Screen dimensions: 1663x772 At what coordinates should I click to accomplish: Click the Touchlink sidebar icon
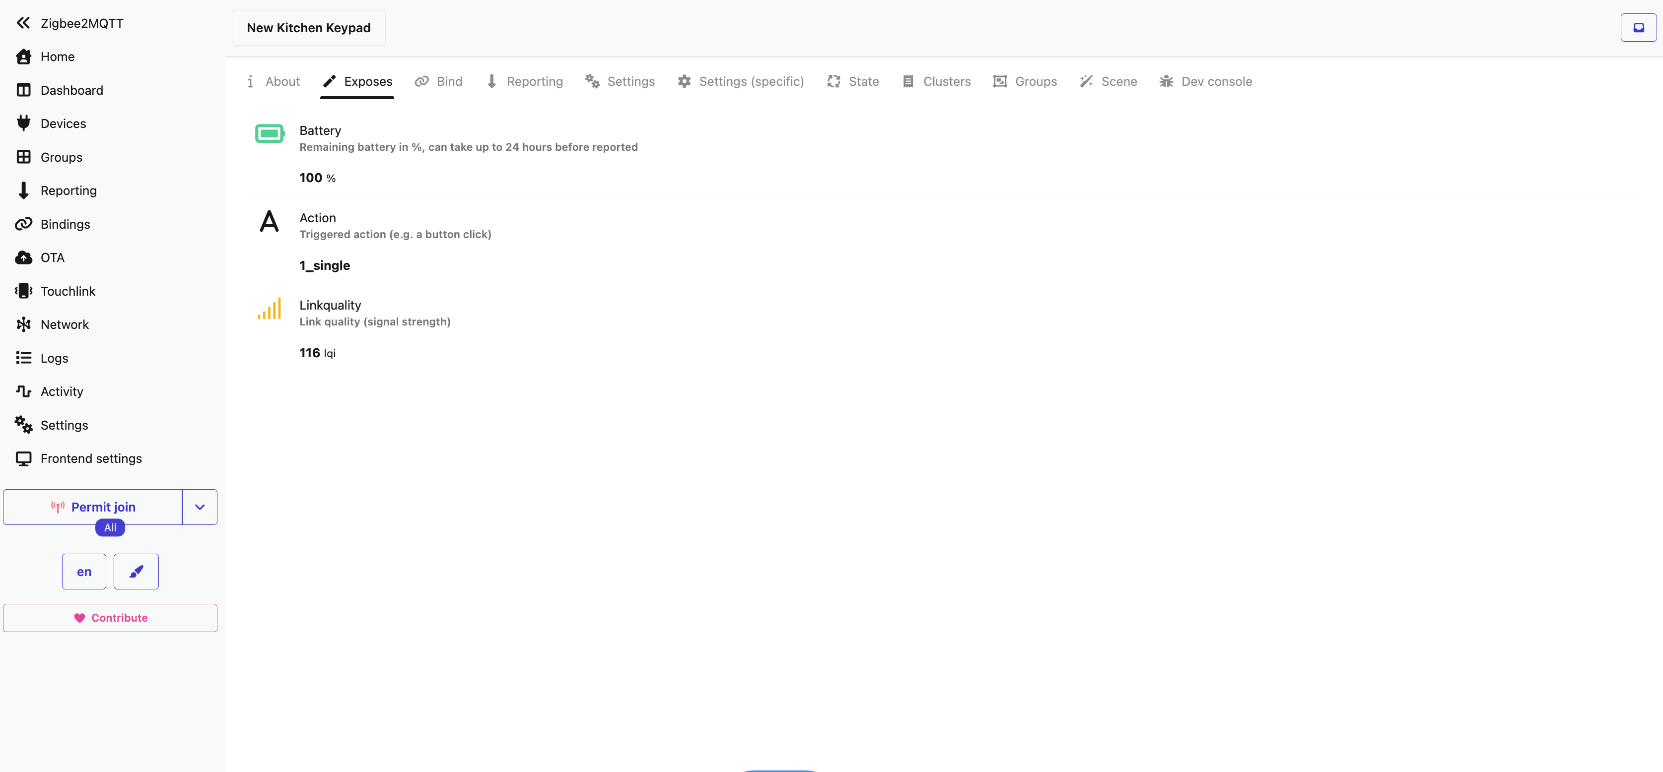tap(23, 291)
